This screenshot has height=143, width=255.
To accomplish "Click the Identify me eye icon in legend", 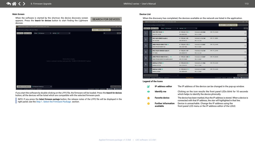I will pyautogui.click(x=148, y=91).
